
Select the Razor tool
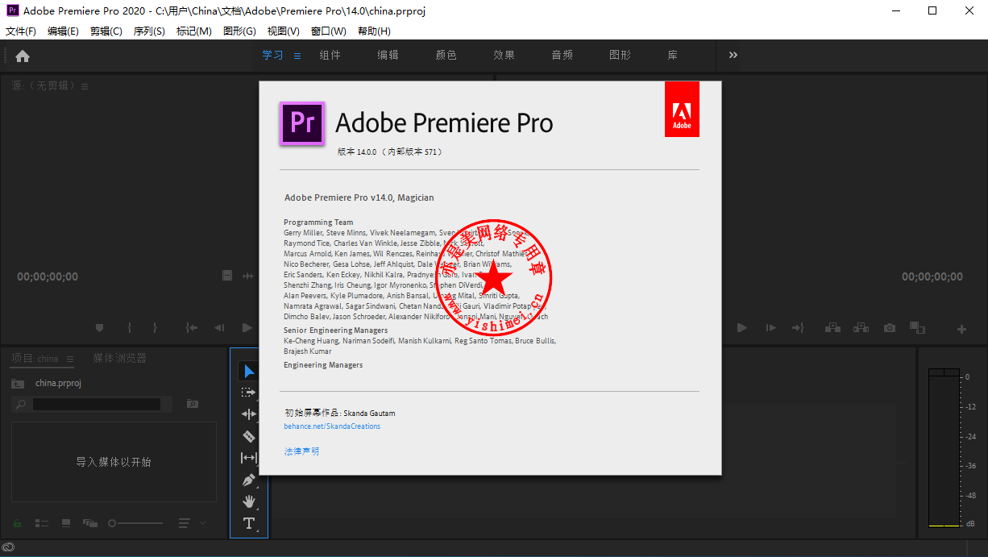pos(249,436)
